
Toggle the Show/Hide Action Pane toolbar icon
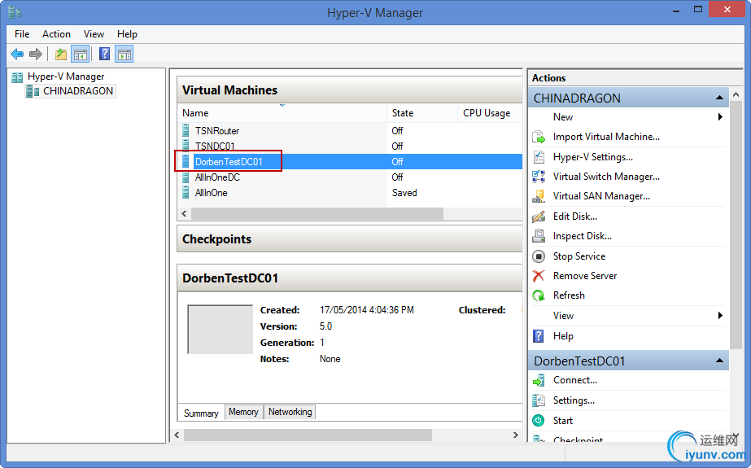[x=124, y=55]
